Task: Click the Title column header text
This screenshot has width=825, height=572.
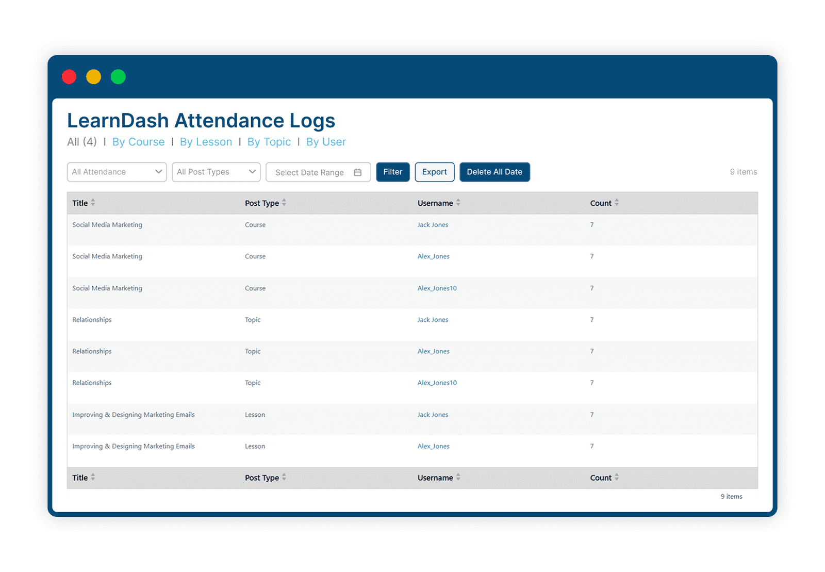Action: point(80,203)
